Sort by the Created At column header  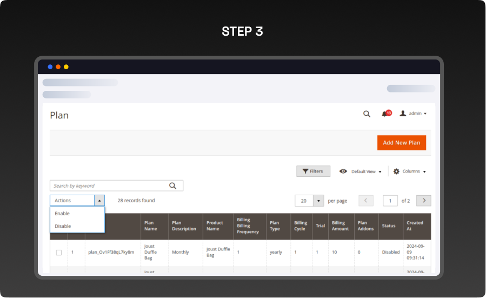(x=415, y=226)
